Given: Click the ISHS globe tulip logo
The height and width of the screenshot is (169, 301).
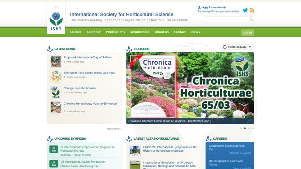Looking at the screenshot, I should pos(56,21).
